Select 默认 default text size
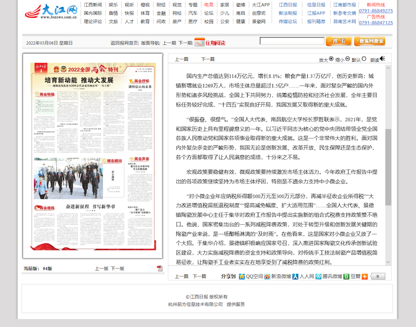Screen dimensions: 416x327 click(x=364, y=59)
